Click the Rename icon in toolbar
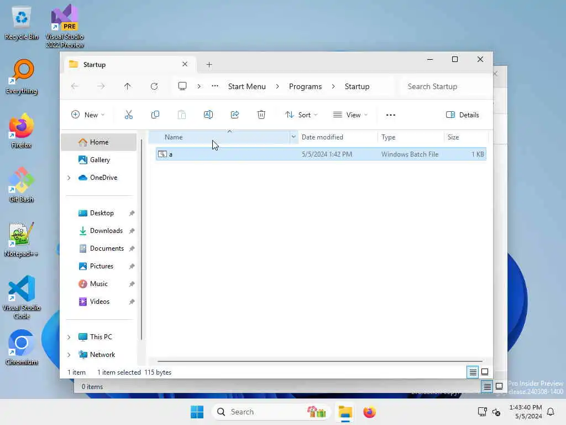Viewport: 566px width, 425px height. (x=208, y=115)
